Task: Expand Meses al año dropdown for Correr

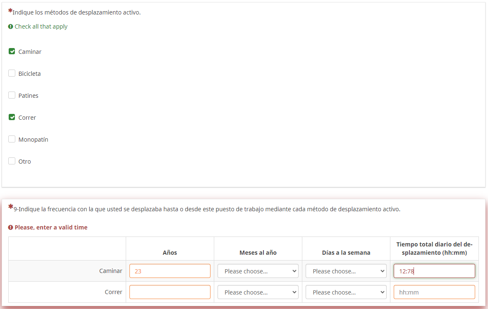Action: tap(258, 292)
